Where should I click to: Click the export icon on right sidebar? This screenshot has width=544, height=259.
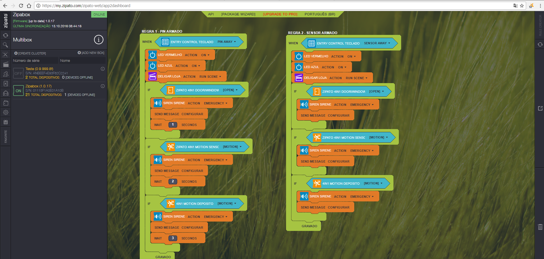[x=540, y=108]
